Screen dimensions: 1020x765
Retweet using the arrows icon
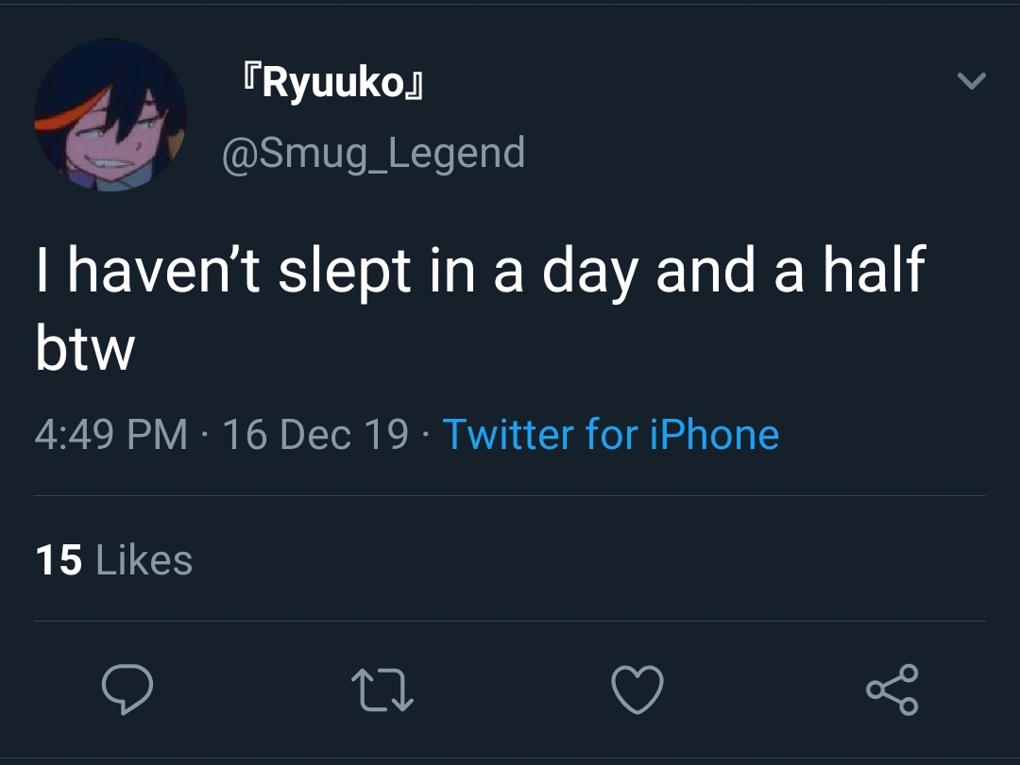point(382,690)
